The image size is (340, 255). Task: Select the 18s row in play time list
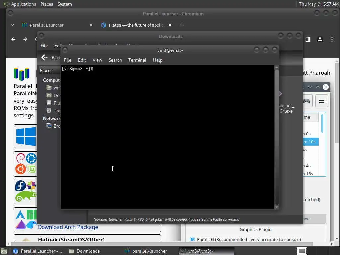311,174
